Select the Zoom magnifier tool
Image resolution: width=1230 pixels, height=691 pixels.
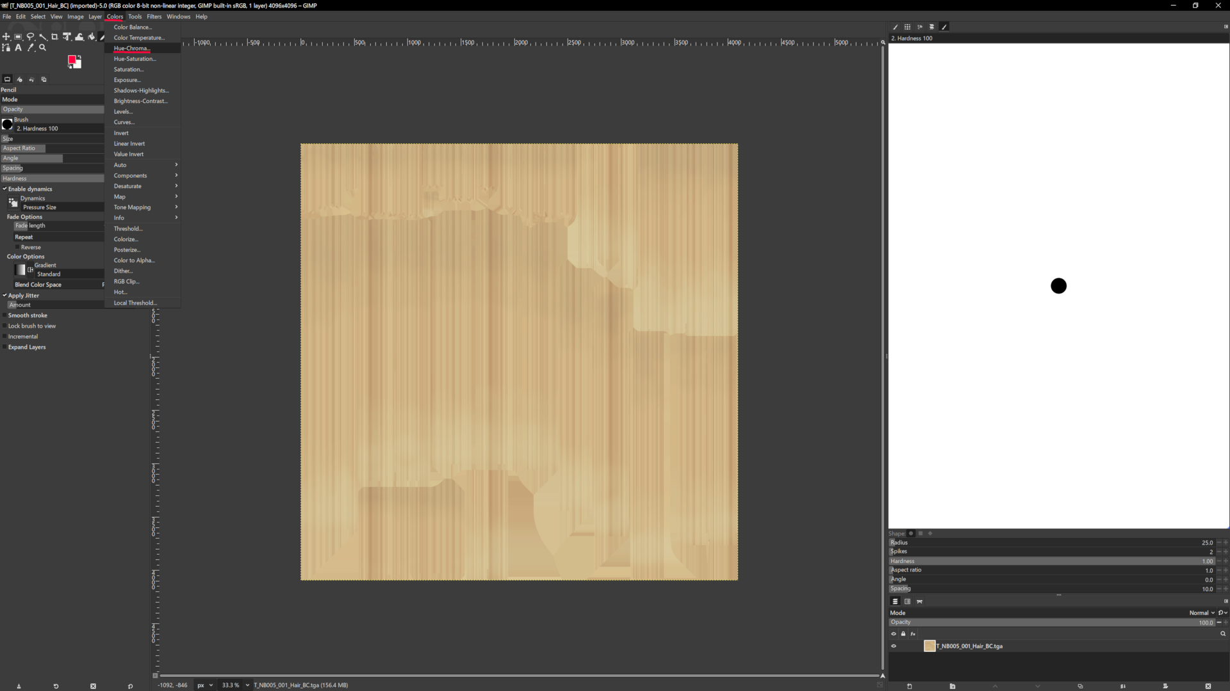coord(42,48)
